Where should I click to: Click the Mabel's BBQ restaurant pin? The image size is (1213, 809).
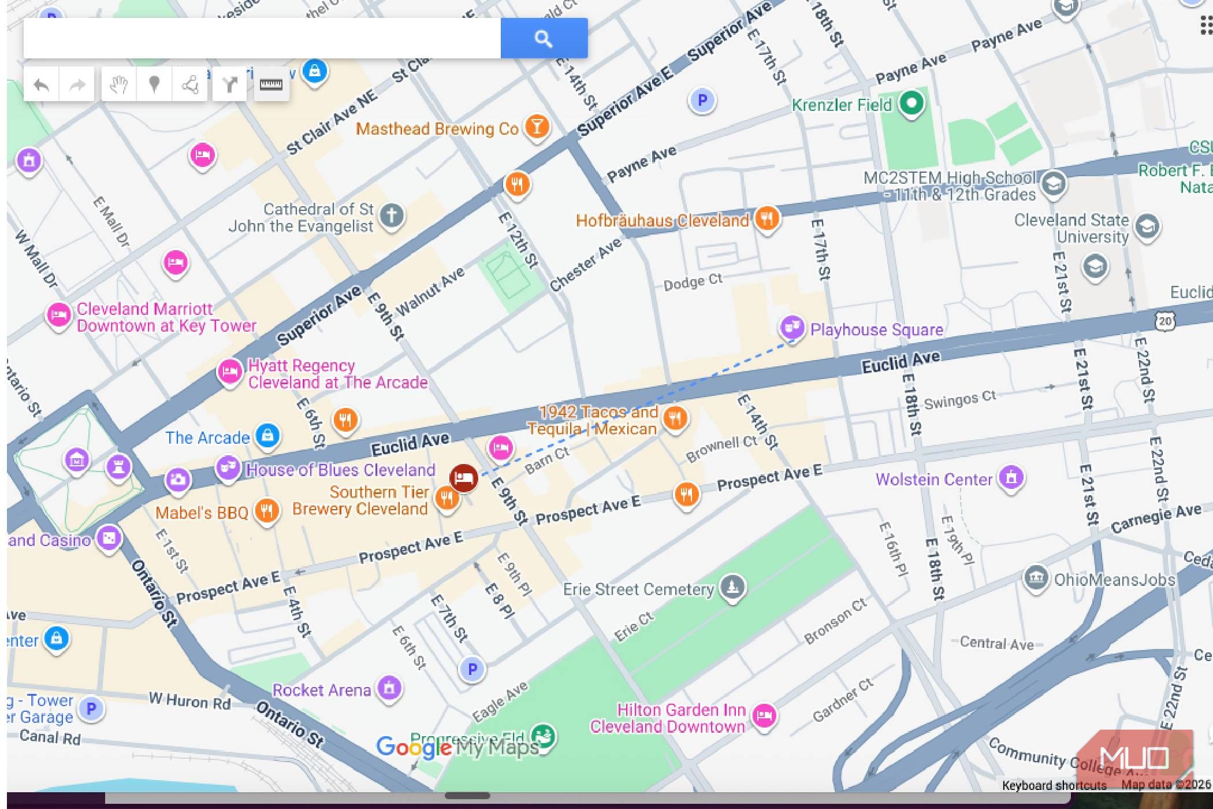click(267, 511)
